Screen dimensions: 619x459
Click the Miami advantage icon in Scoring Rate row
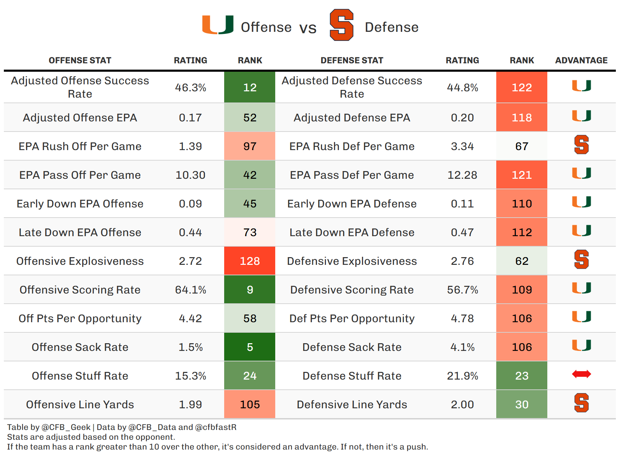pyautogui.click(x=581, y=288)
